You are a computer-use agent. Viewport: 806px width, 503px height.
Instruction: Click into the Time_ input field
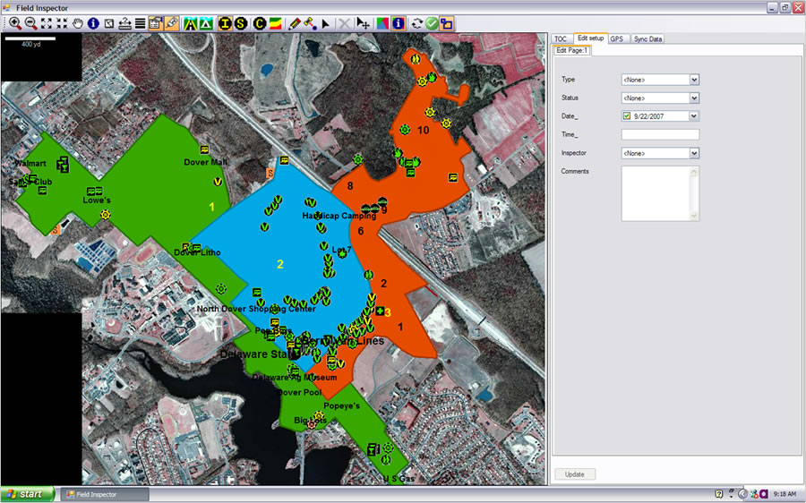pyautogui.click(x=660, y=134)
